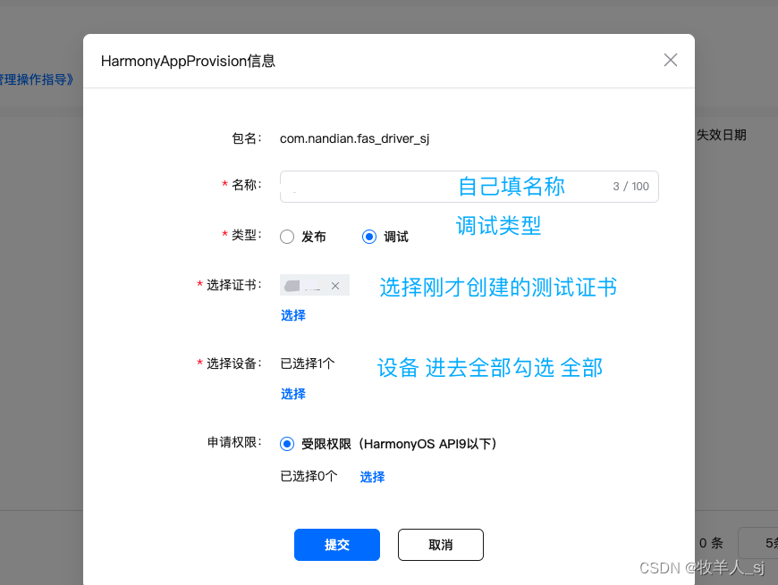
Task: Submit the form with 提交 button
Action: pos(337,545)
